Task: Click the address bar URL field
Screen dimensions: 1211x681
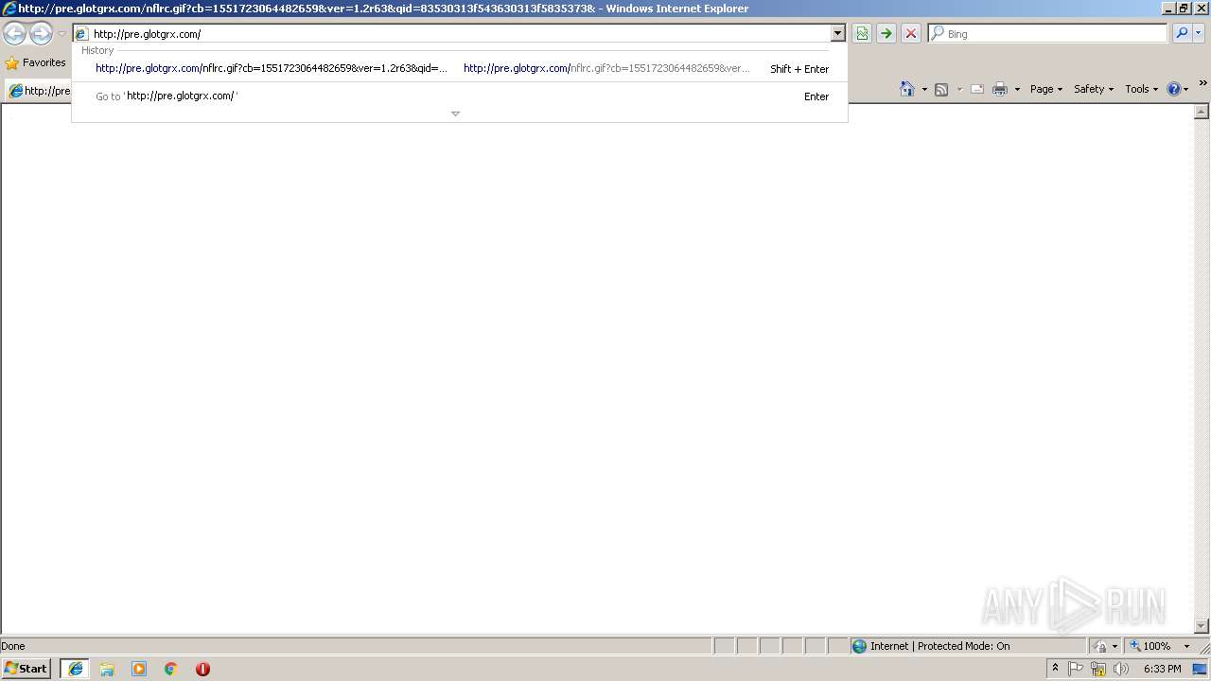Action: [x=451, y=34]
